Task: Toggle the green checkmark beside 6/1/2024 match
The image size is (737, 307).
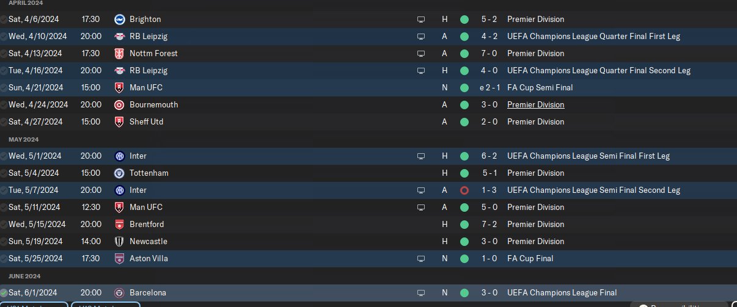Action: 4,293
